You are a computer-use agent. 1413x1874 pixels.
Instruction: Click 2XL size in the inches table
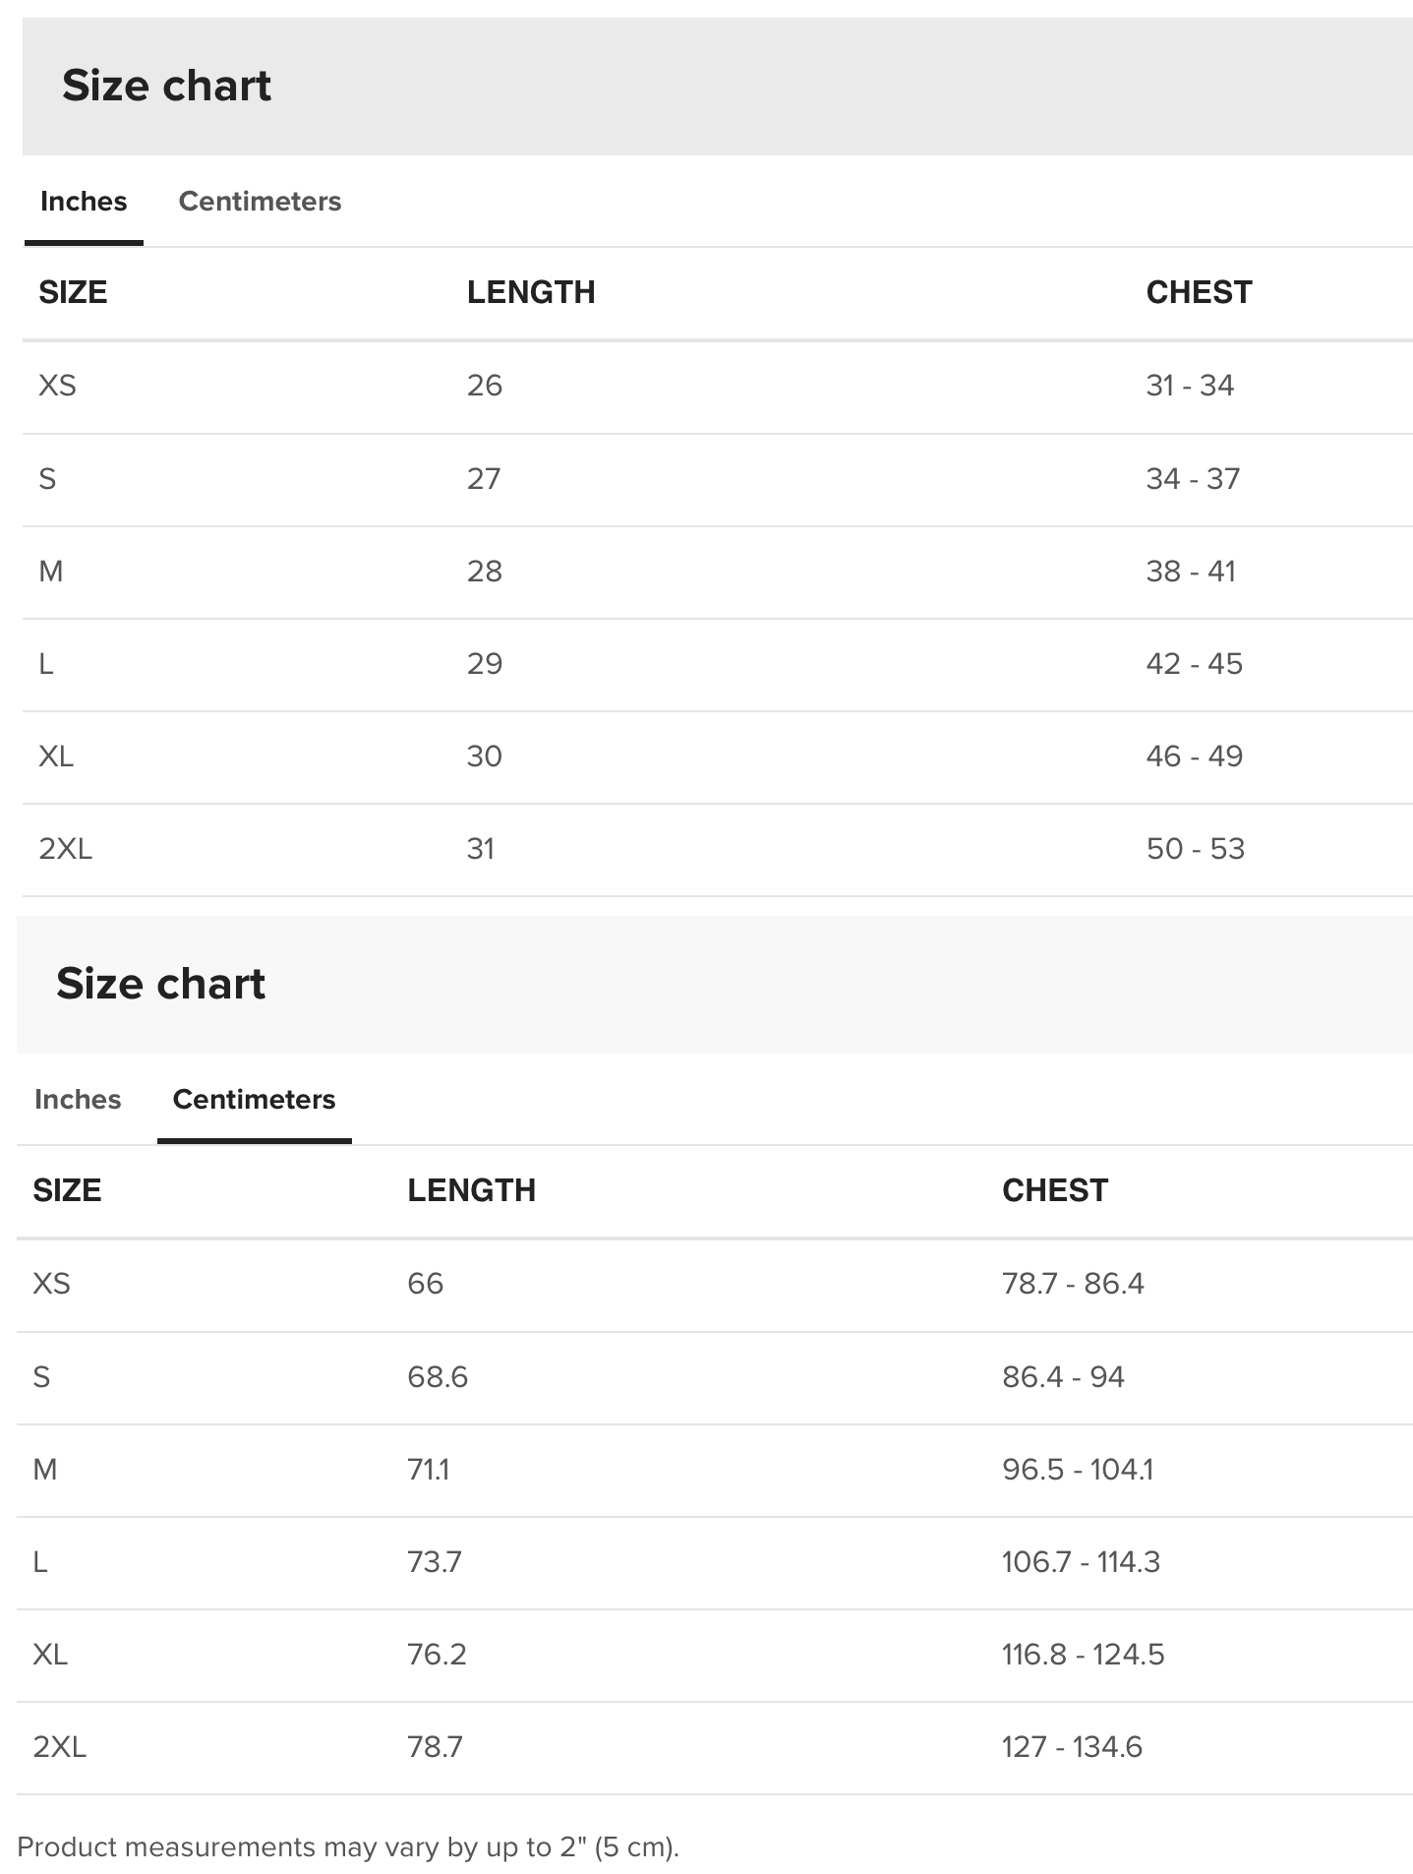click(65, 849)
